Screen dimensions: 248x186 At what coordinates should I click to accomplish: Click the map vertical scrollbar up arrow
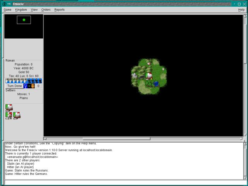245,16
